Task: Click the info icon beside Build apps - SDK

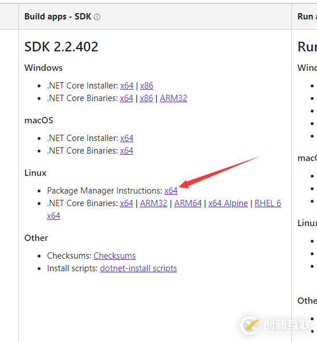Action: 97,17
